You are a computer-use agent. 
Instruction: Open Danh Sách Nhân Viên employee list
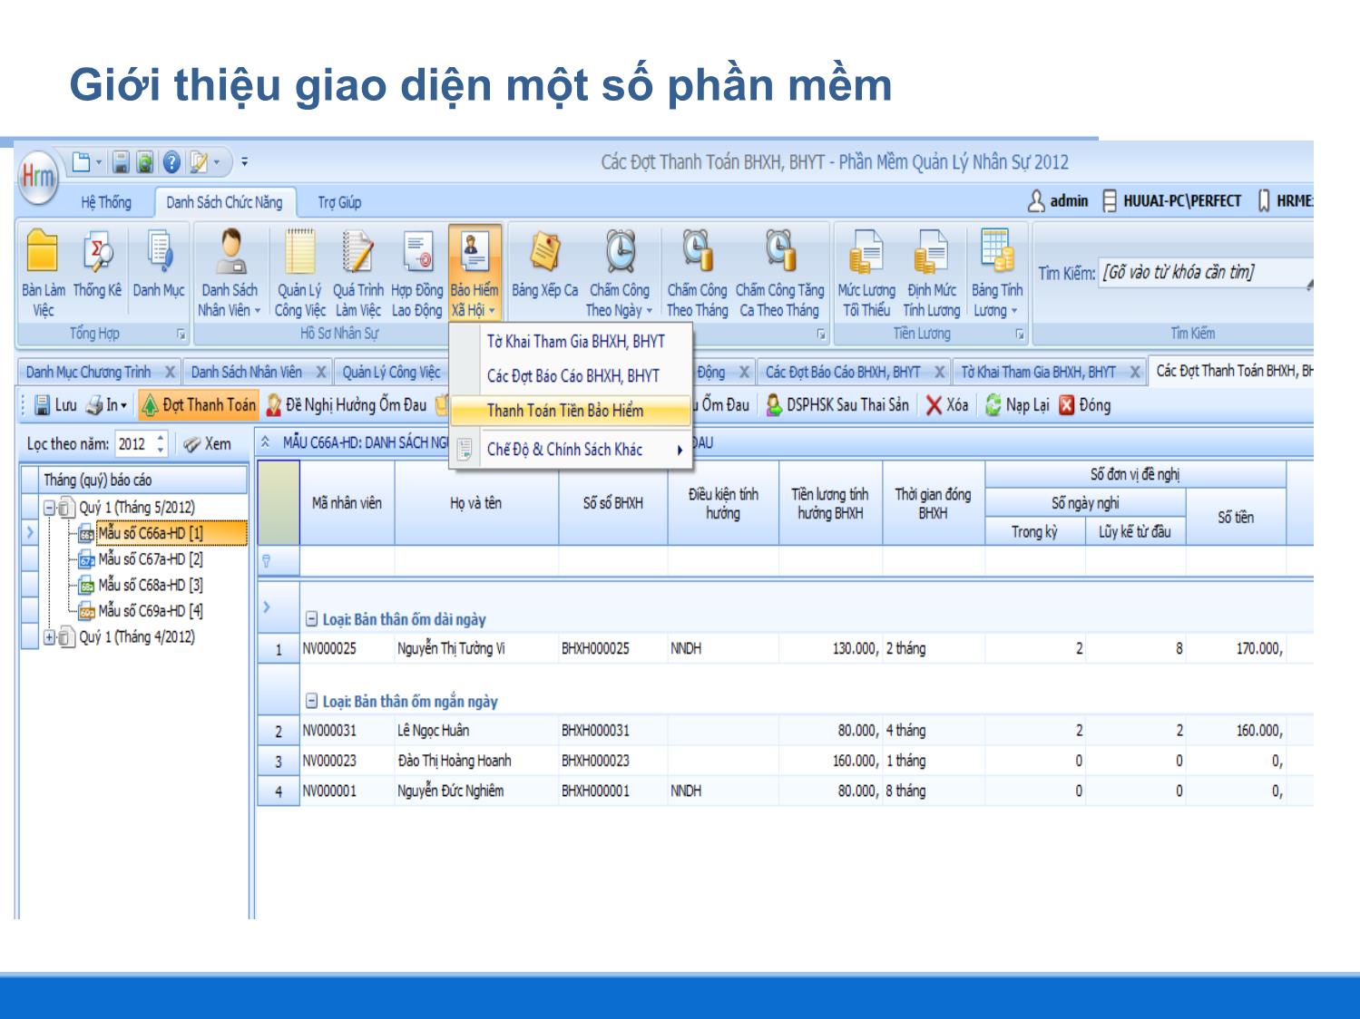tap(230, 272)
